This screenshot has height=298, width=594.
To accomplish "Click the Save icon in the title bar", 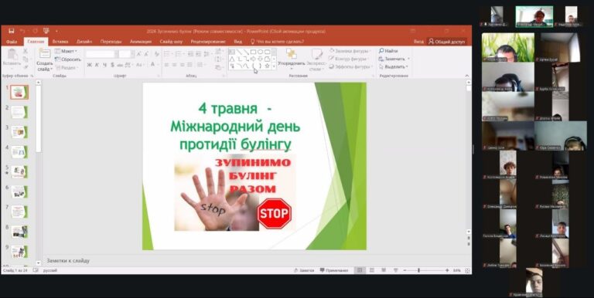I will [x=12, y=31].
